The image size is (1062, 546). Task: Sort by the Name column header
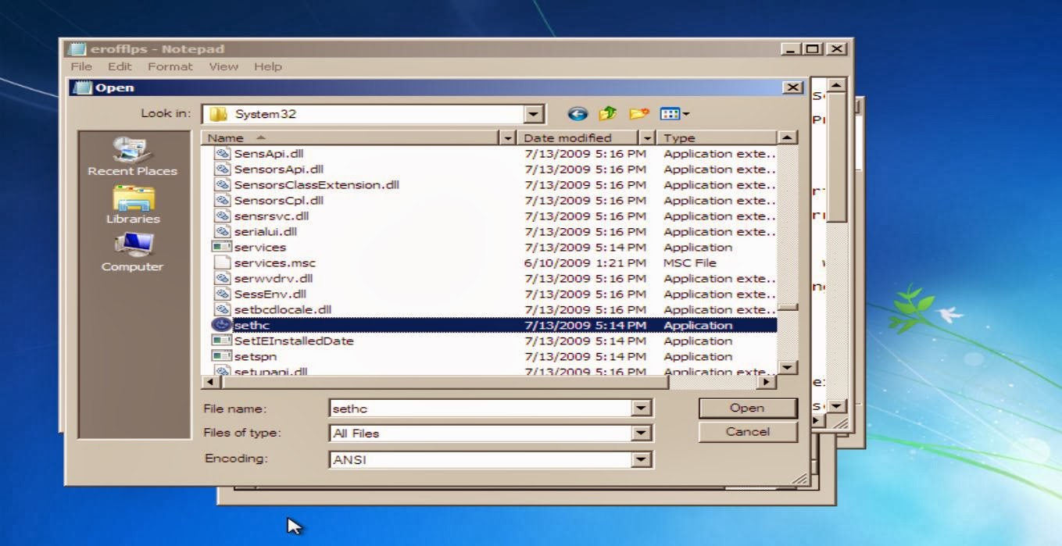tap(351, 137)
